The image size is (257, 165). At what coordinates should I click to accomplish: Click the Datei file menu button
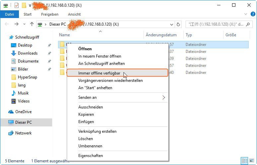click(x=10, y=14)
